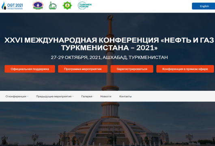
Task: Click the blue-red emblem with the flame
Action: pos(38,6)
